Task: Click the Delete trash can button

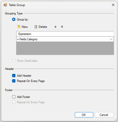Action: 41,27
